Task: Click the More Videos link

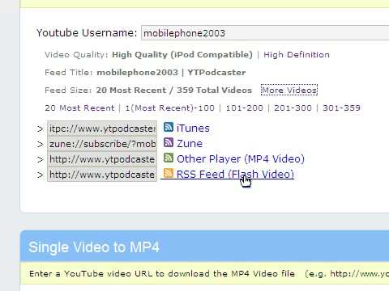Action: [289, 90]
